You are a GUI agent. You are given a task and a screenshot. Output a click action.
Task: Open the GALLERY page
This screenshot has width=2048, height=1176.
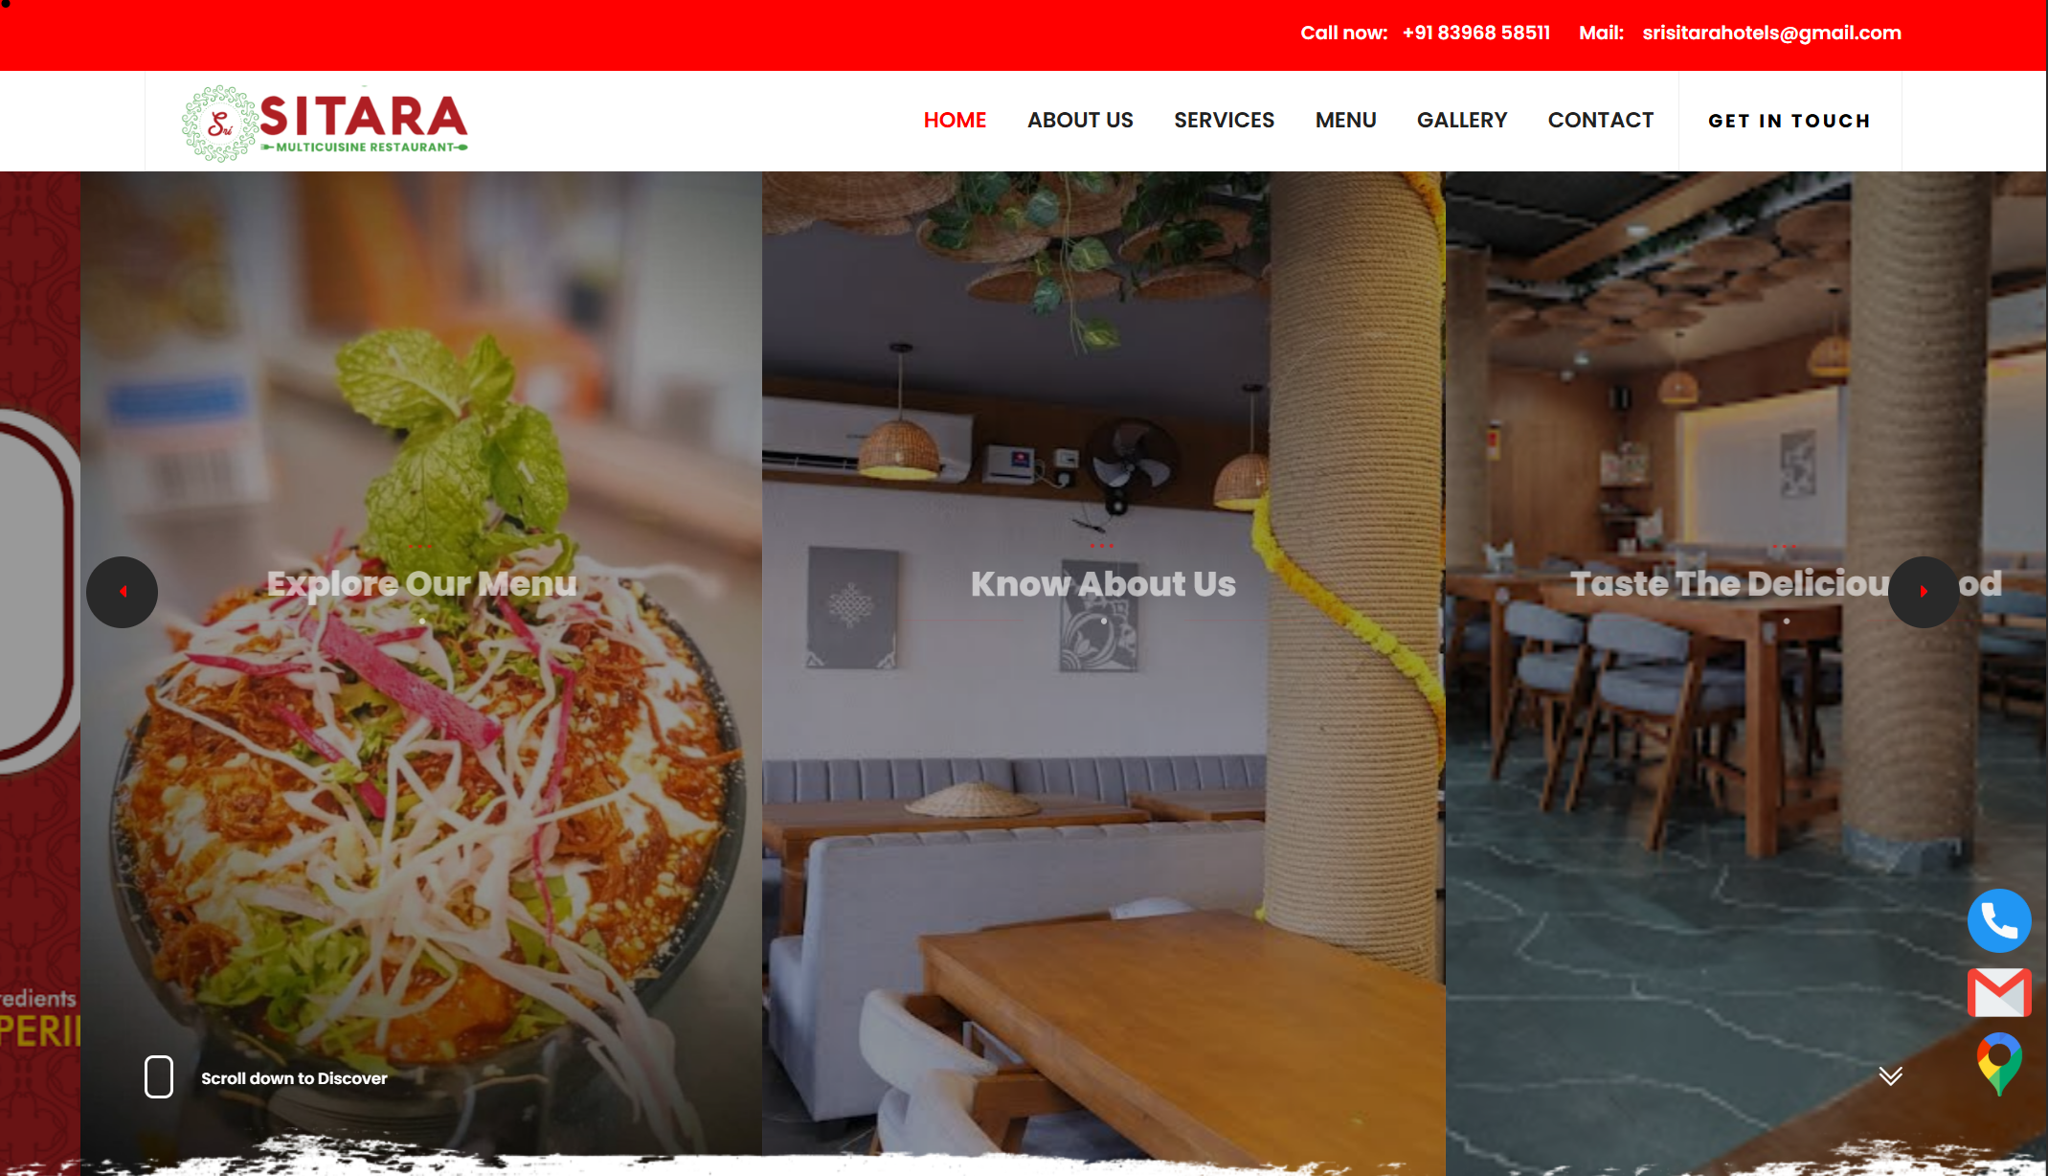(x=1462, y=121)
